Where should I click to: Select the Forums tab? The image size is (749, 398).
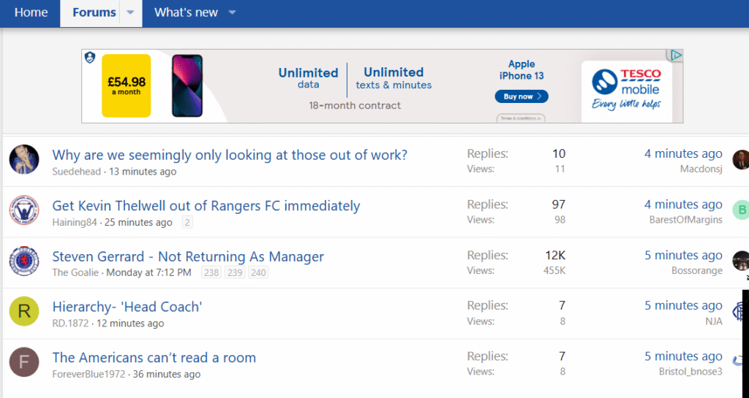click(94, 13)
